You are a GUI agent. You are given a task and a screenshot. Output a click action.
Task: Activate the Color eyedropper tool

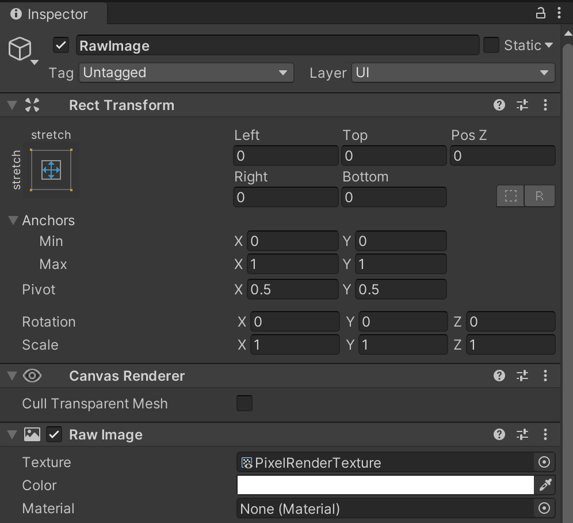[545, 486]
